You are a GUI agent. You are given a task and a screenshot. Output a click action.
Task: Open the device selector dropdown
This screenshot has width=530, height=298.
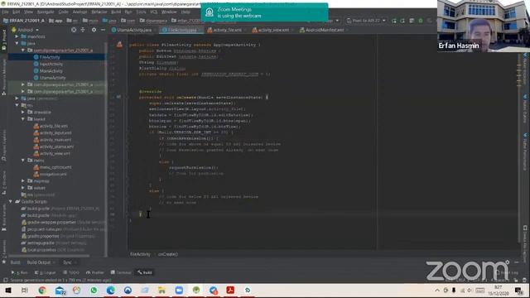[366, 21]
